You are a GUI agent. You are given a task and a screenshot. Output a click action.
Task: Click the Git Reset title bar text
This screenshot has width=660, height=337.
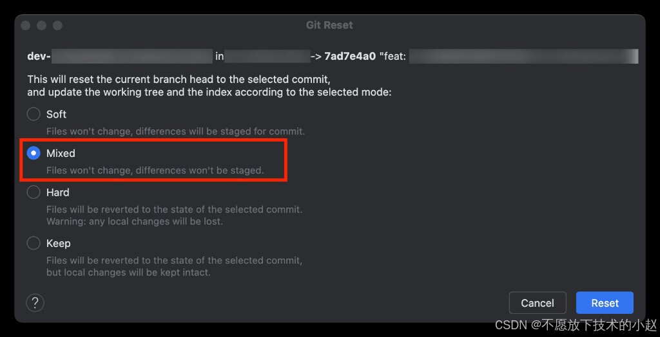[329, 25]
